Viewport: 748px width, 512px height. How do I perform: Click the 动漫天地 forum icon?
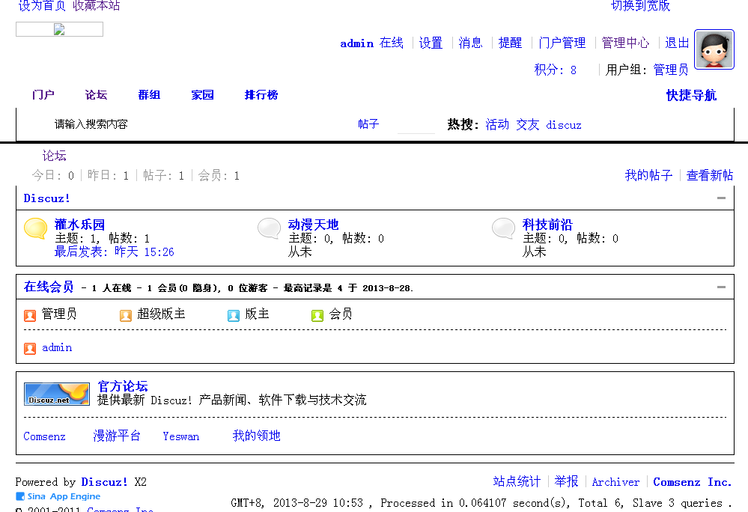click(269, 229)
